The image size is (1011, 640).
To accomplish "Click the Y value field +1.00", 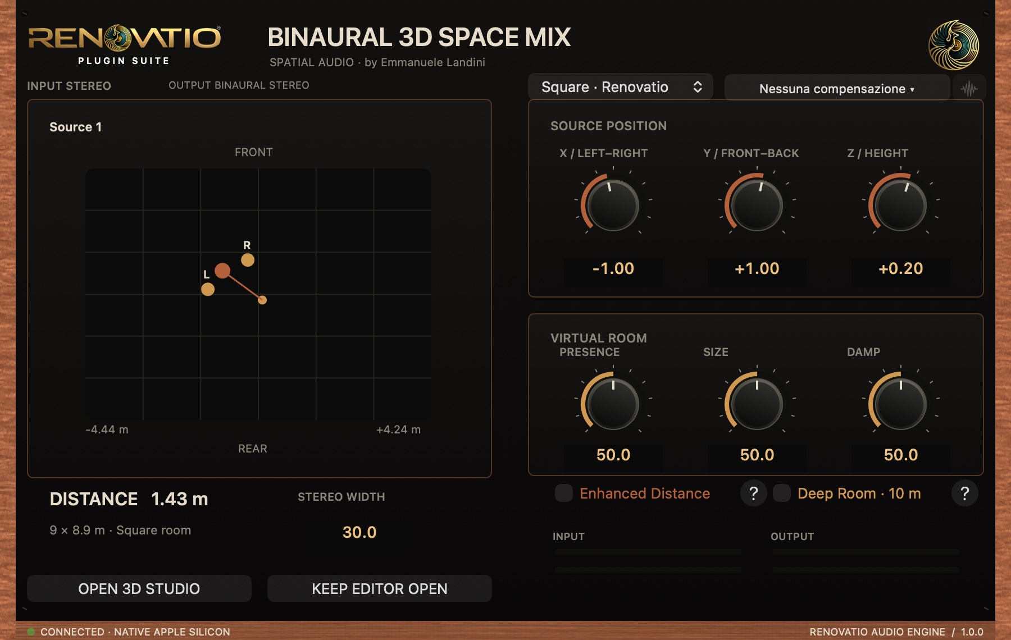I will tap(757, 268).
